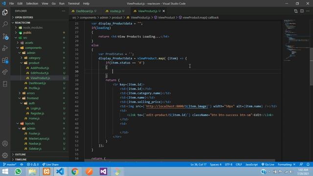
Task: Open Sidebar.js file
Action: (x=35, y=149)
